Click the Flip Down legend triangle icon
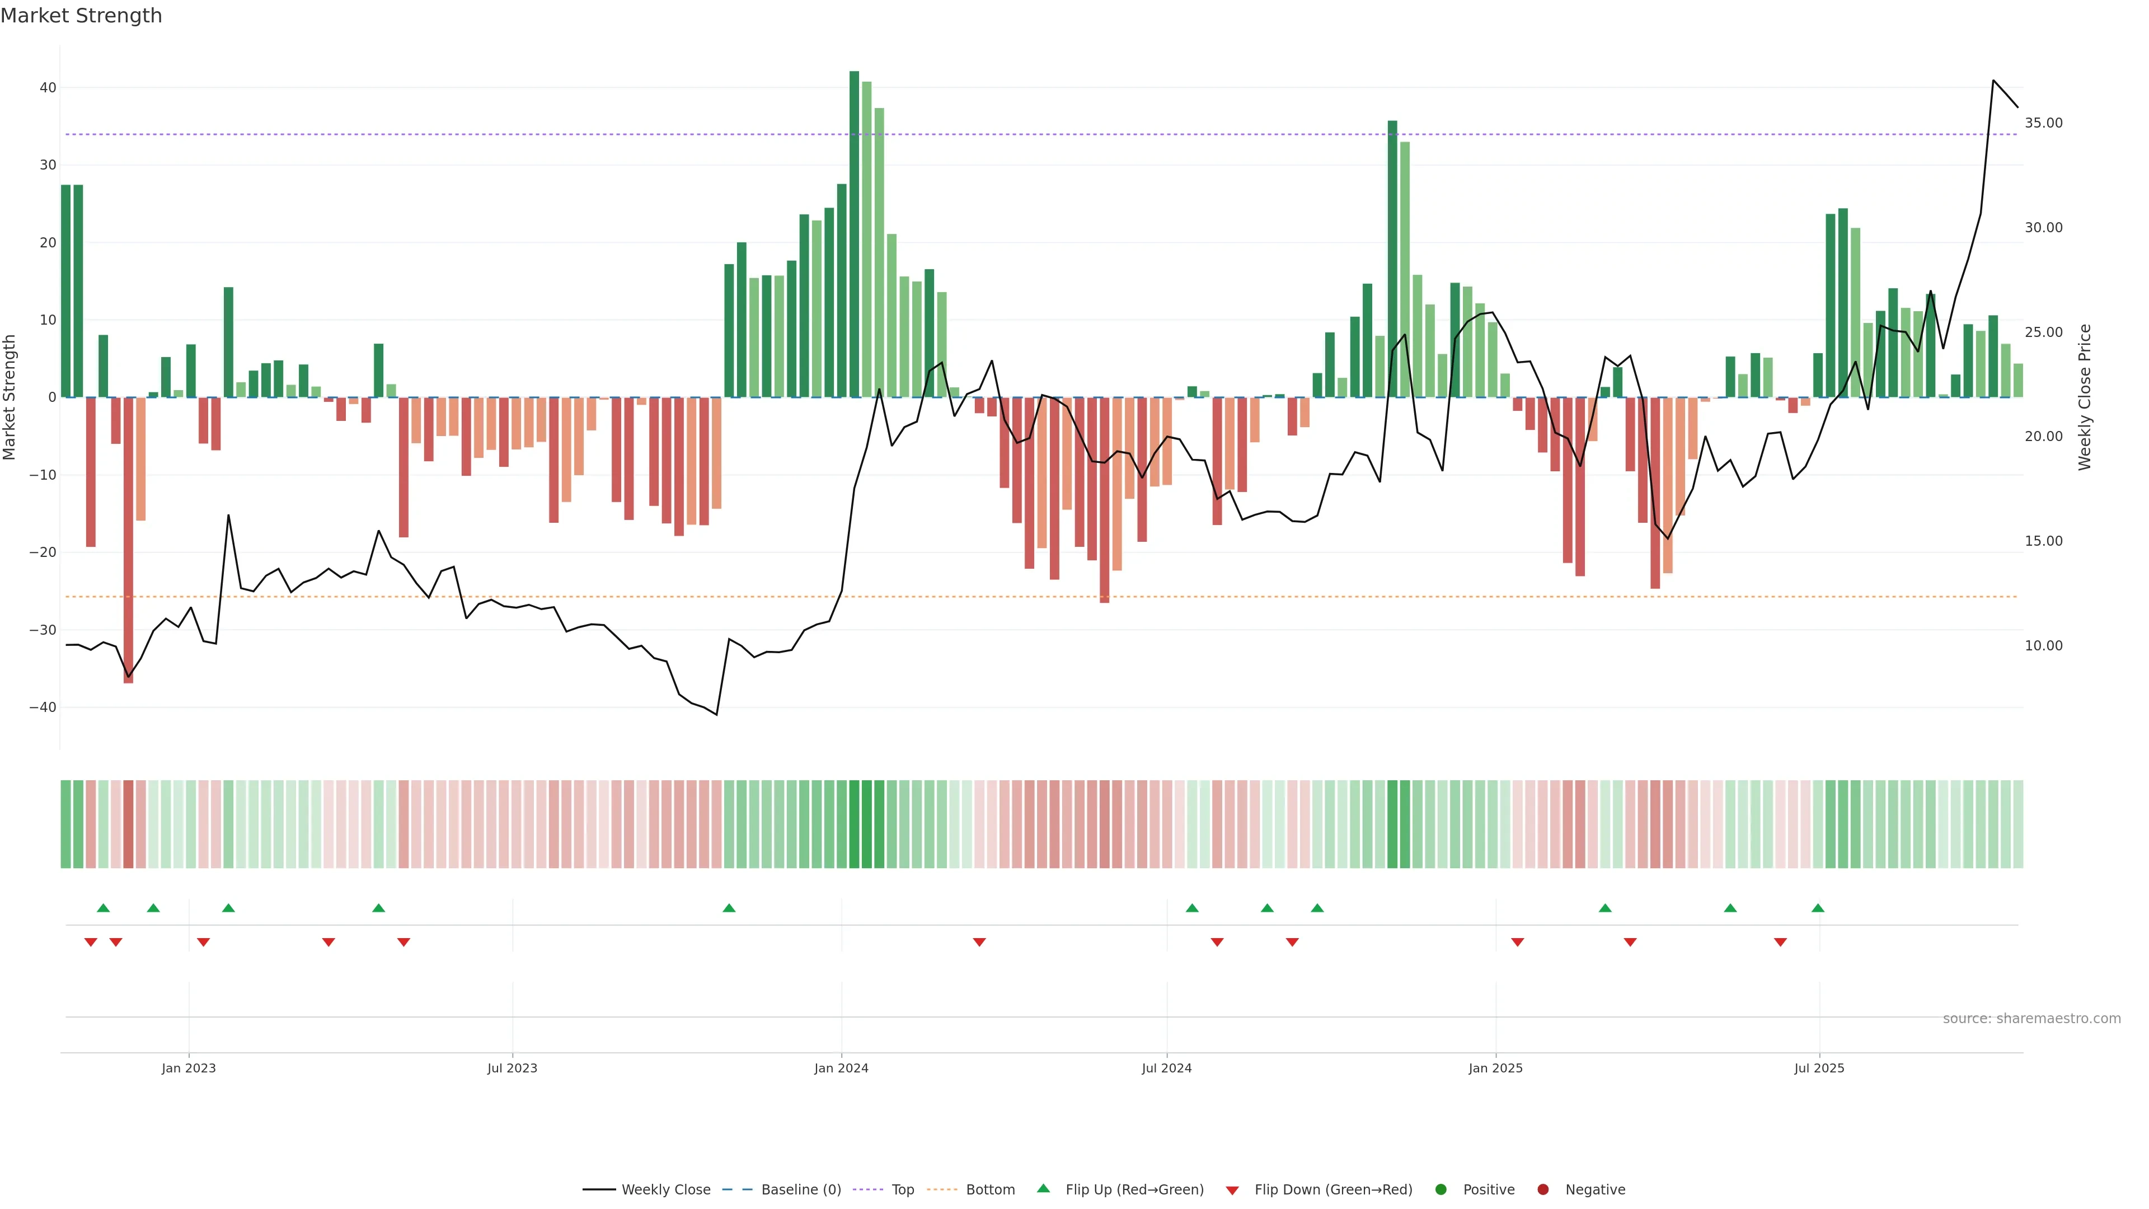The image size is (2149, 1209). (x=1231, y=1191)
